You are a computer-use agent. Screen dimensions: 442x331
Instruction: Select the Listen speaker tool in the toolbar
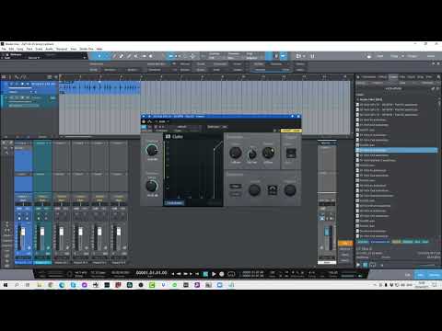point(151,56)
